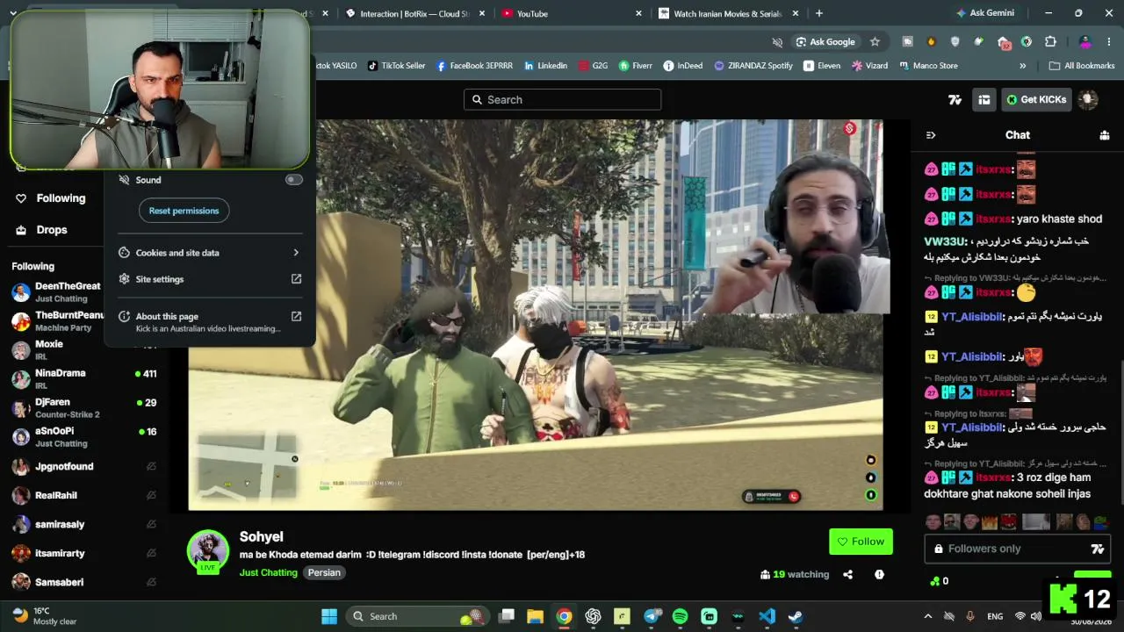
Task: Click the Reset permissions button
Action: [184, 211]
